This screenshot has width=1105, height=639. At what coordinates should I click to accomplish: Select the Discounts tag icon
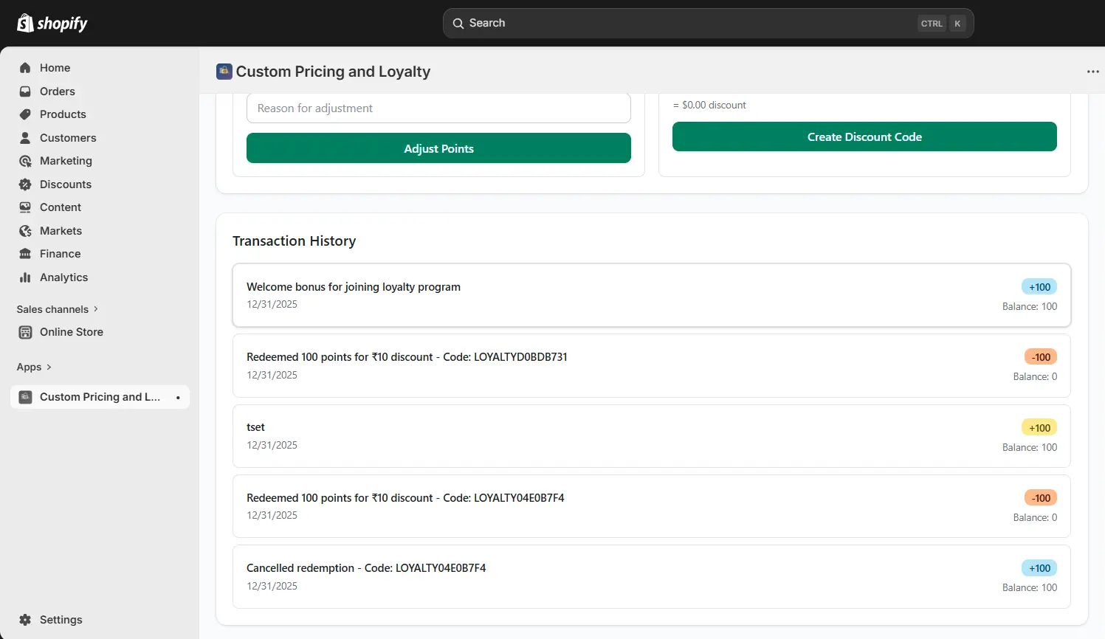pyautogui.click(x=26, y=184)
